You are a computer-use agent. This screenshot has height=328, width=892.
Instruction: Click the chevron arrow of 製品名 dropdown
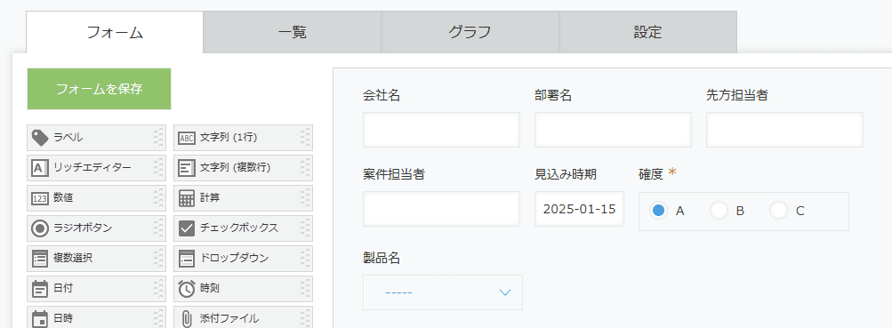point(504,292)
